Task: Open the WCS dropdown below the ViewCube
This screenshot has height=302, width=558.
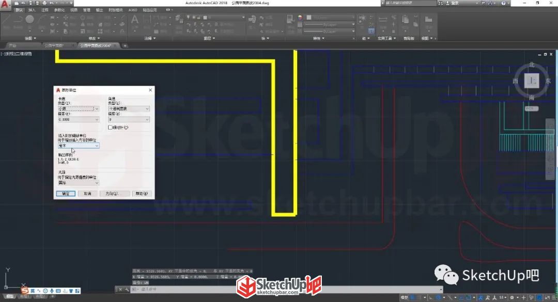Action: (532, 108)
